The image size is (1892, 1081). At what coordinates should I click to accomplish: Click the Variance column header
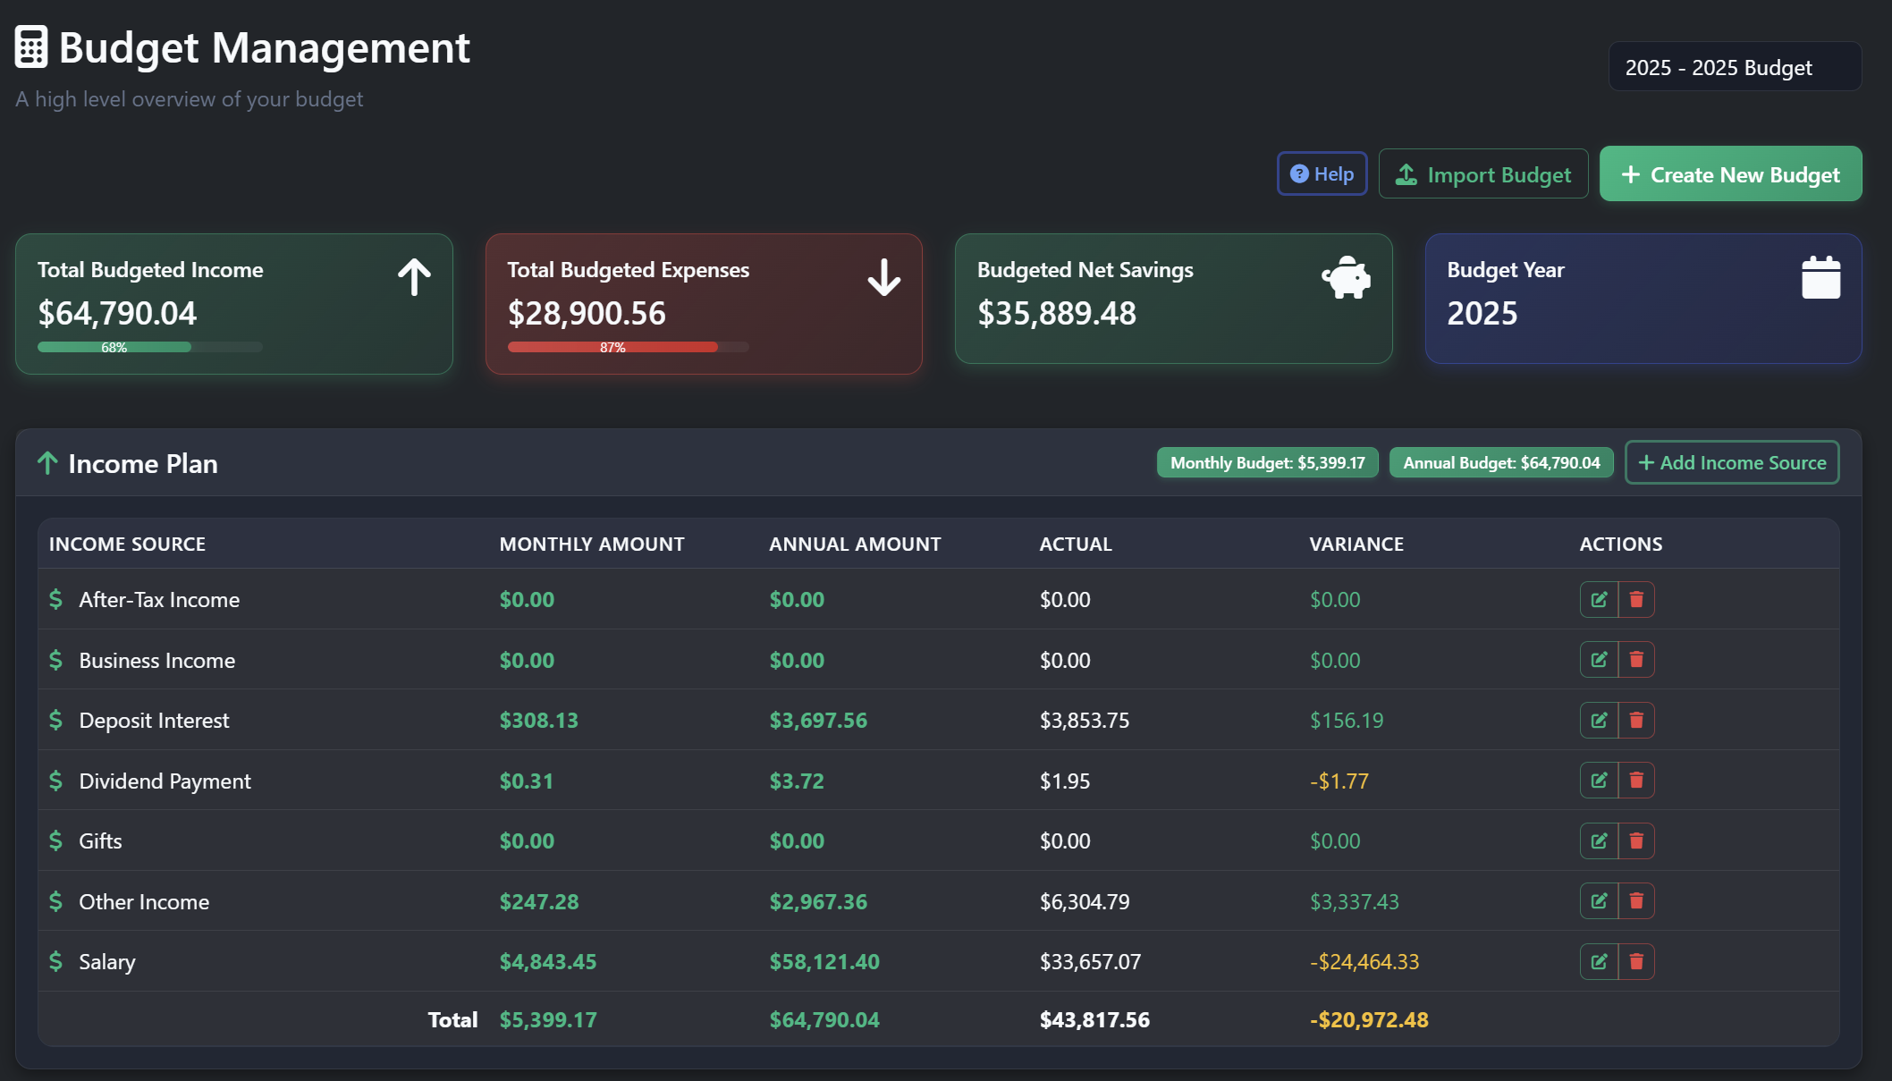(1356, 544)
